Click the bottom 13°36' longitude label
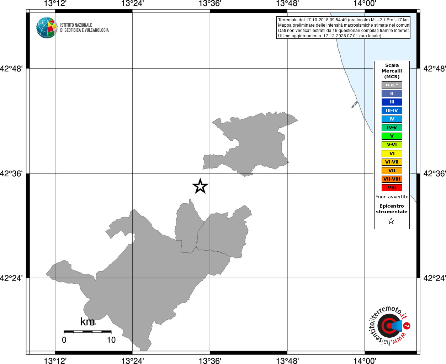Viewport: 446px width, 364px height. [x=210, y=360]
